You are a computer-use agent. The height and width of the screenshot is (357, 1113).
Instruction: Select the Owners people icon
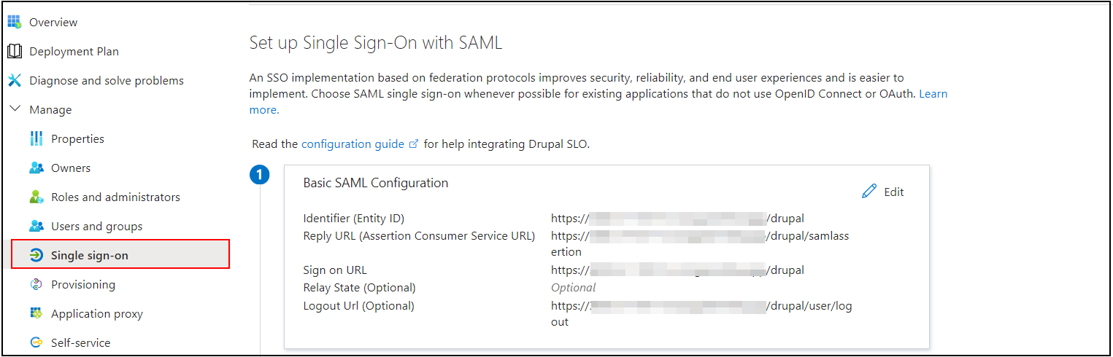click(36, 168)
